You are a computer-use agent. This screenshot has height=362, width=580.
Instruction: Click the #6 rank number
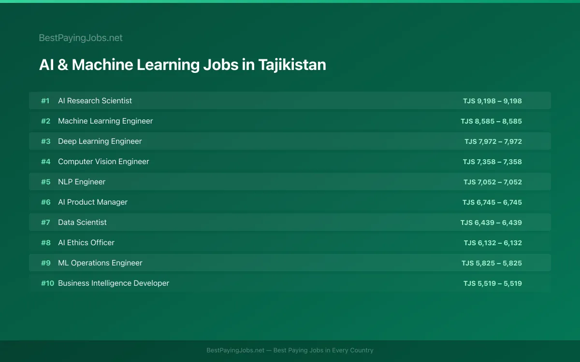[x=45, y=202]
